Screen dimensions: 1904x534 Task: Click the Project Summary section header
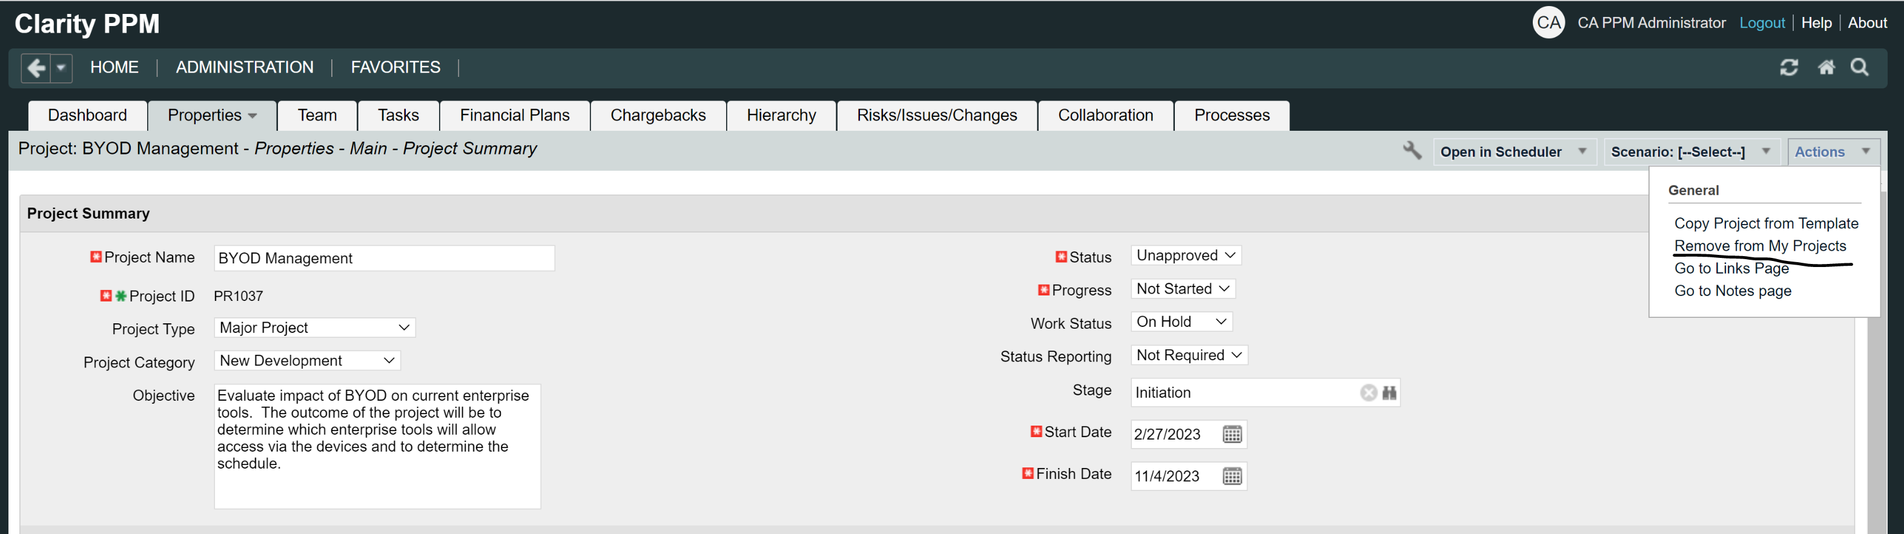pos(88,214)
